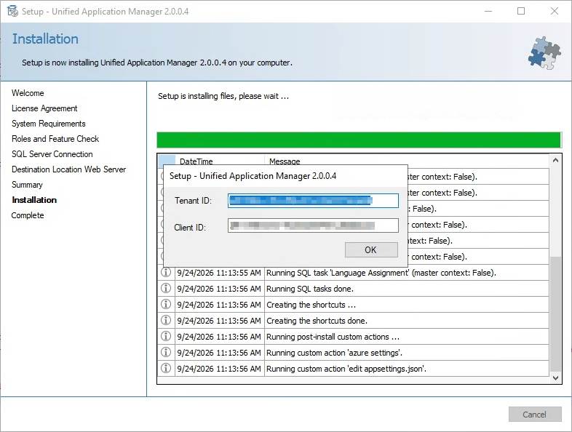Click the 'Language Assignment' SQL task message
The height and width of the screenshot is (432, 572).
pos(381,273)
